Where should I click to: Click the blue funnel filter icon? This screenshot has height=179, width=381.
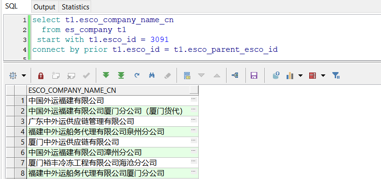[336, 75]
